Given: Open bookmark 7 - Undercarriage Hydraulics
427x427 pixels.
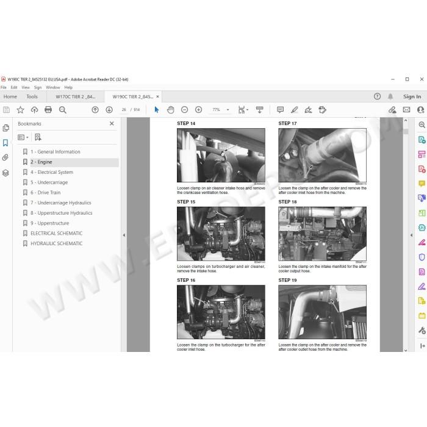Looking at the screenshot, I should (x=61, y=203).
